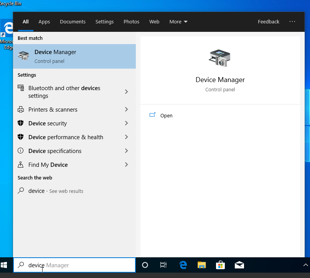Open Microsoft Store from the taskbar
The height and width of the screenshot is (278, 310).
coord(220,265)
